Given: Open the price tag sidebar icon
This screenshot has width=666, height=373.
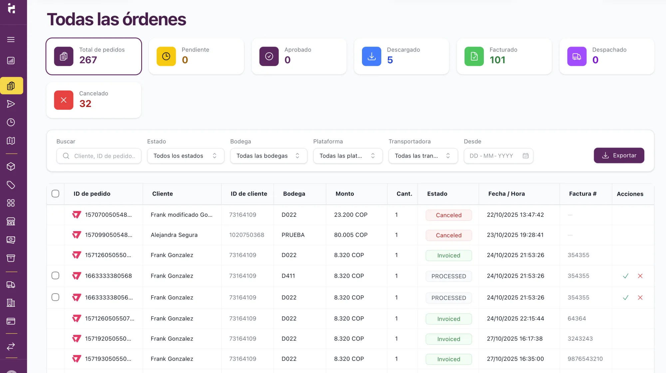Looking at the screenshot, I should [x=11, y=185].
